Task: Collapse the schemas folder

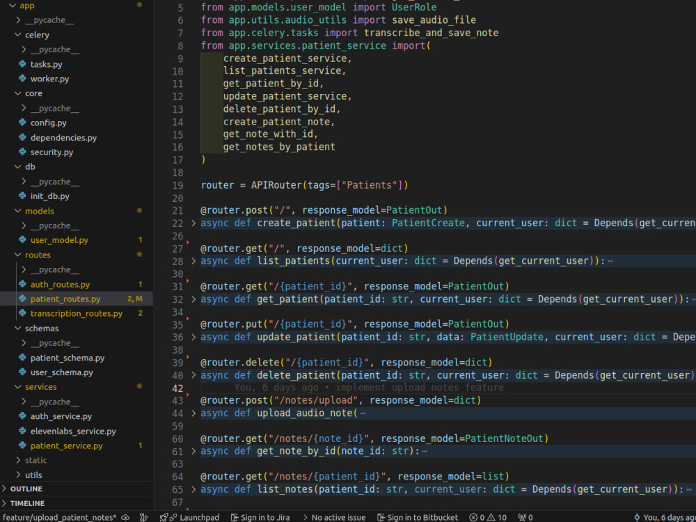Action: point(18,328)
